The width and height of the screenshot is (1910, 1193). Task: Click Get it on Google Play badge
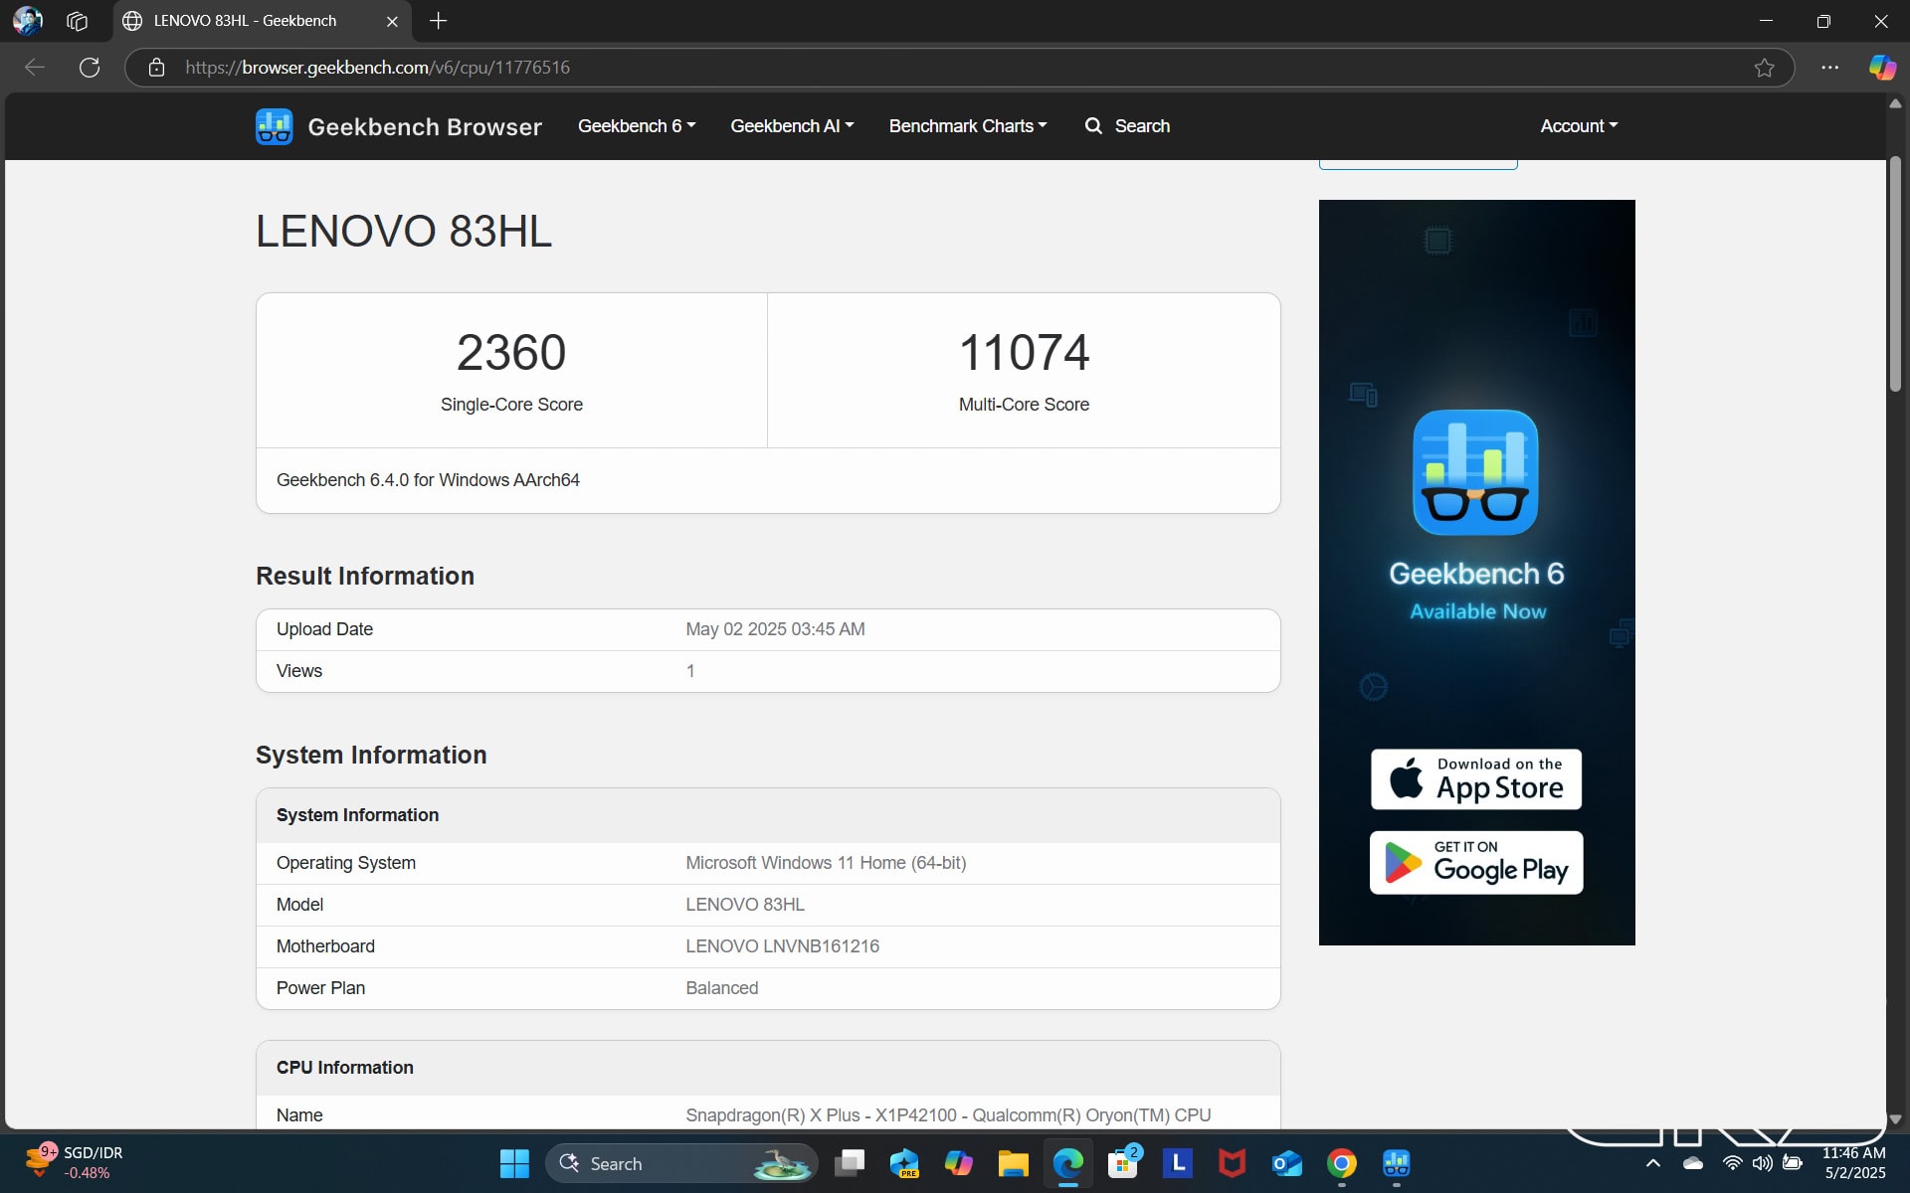click(x=1476, y=862)
